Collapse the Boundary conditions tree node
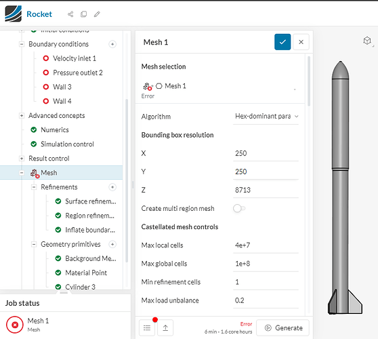 pyautogui.click(x=22, y=44)
